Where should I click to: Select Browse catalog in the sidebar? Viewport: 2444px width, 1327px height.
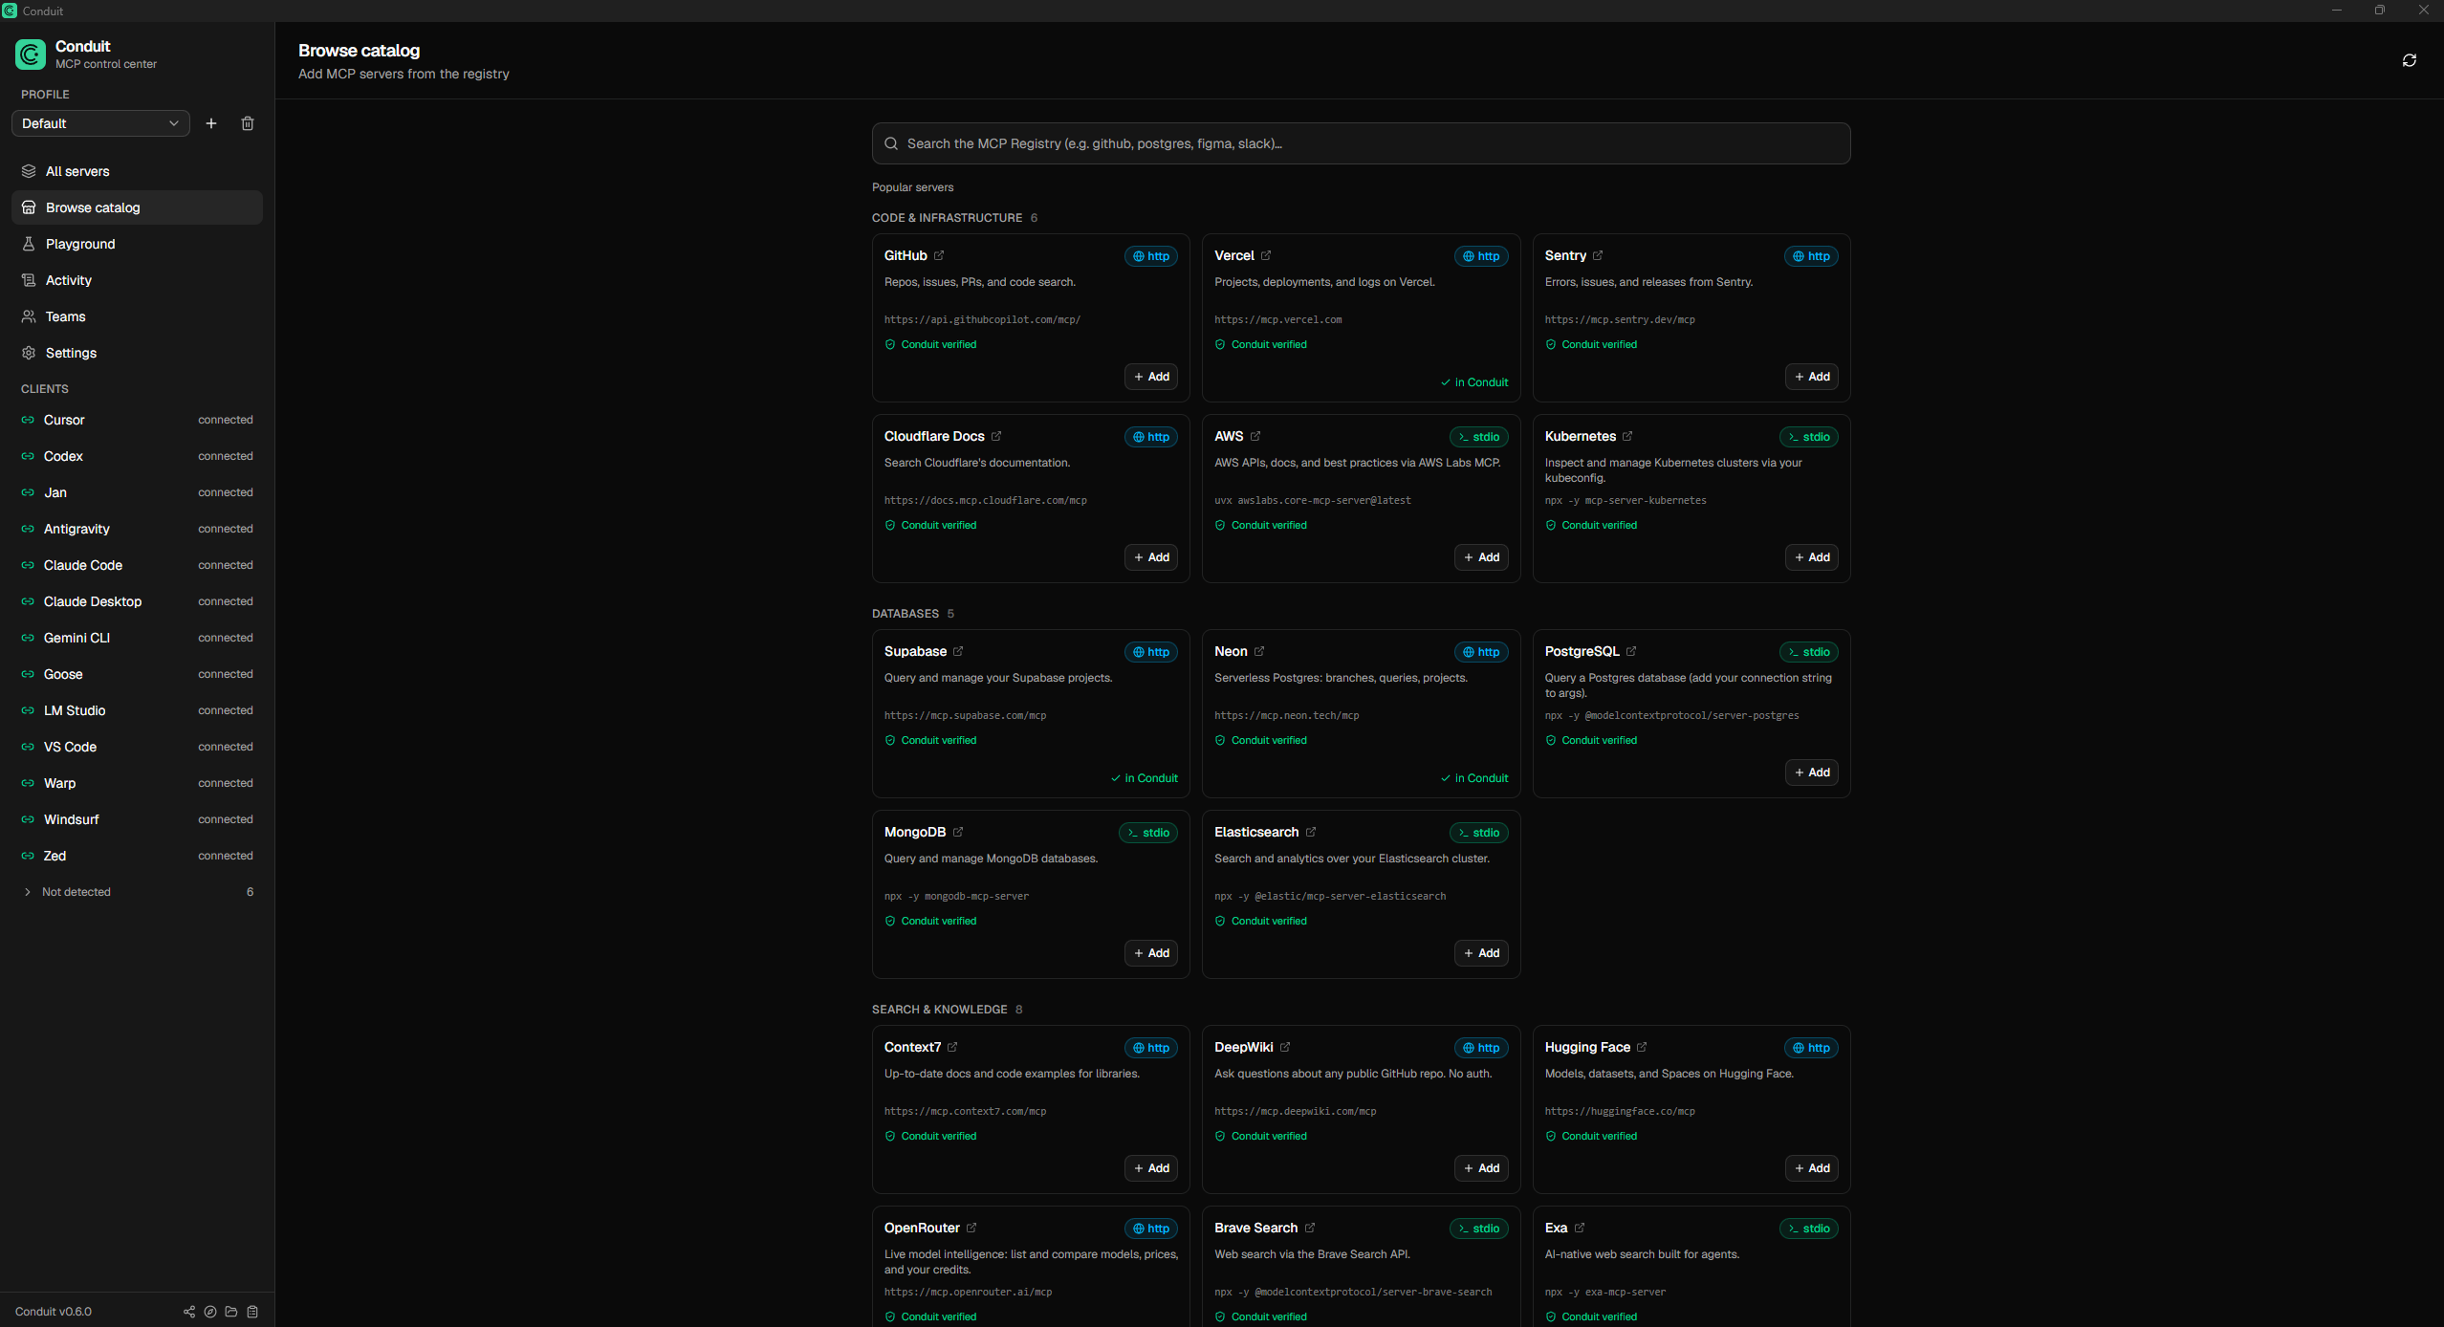(138, 207)
